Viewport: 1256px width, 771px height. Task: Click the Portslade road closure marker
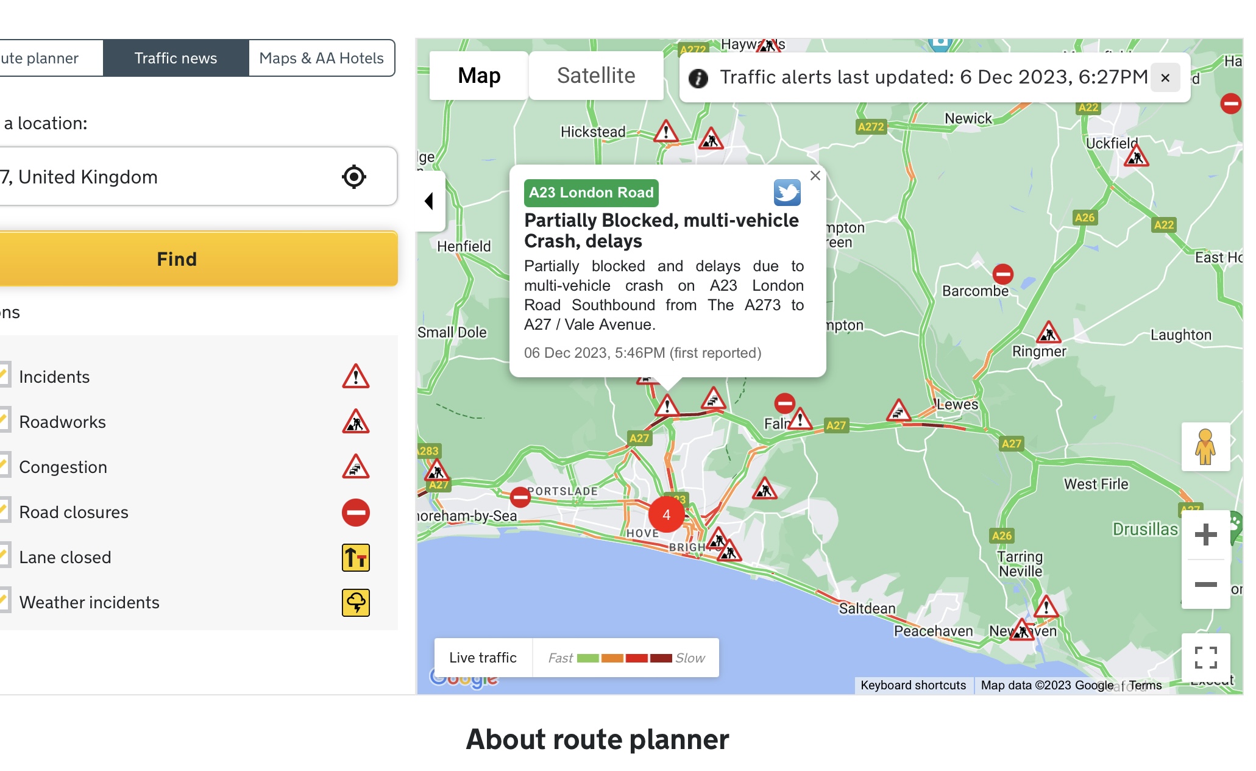(x=520, y=497)
